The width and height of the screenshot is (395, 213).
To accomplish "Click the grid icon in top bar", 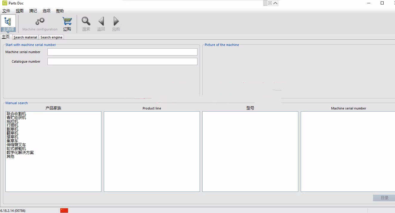I will pyautogui.click(x=265, y=3).
